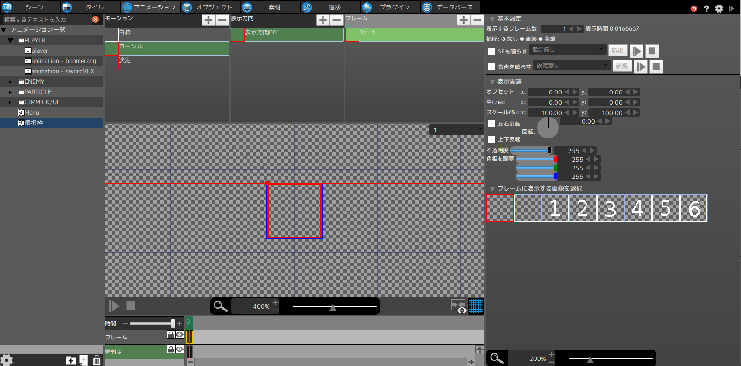Open the 素材 tab
Viewport: 741px width, 366px height.
tap(270, 7)
